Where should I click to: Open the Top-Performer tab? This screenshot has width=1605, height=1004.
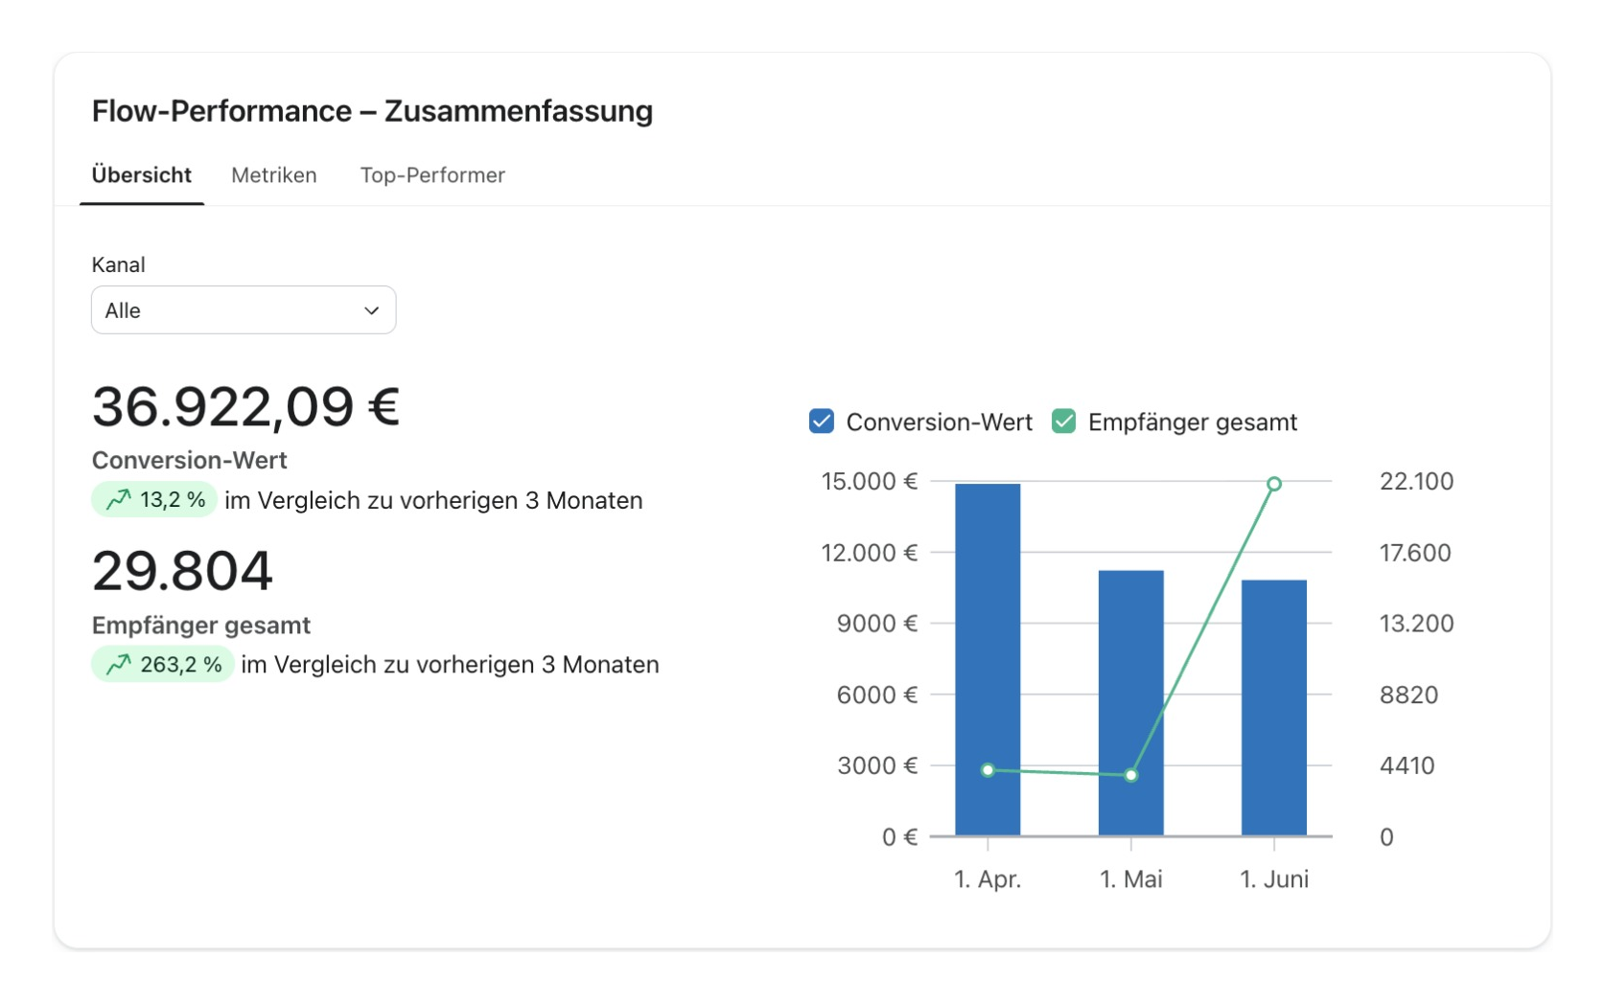[432, 175]
